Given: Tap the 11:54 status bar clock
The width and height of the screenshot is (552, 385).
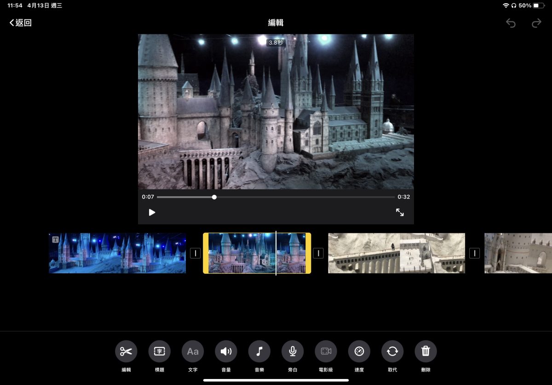Looking at the screenshot, I should tap(15, 6).
